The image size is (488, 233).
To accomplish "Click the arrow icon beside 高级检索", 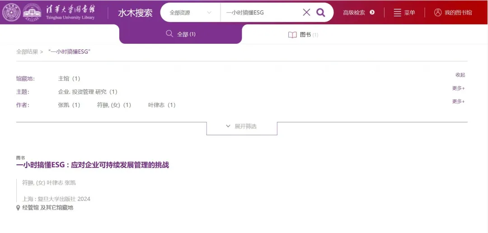I will coord(372,13).
